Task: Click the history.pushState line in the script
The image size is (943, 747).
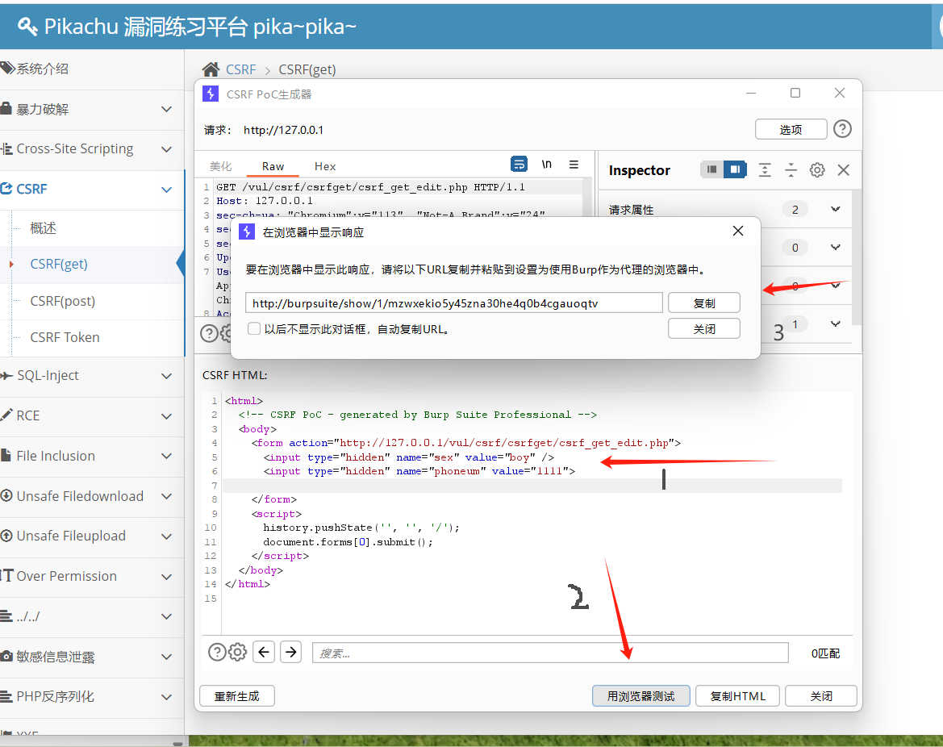Action: click(361, 528)
